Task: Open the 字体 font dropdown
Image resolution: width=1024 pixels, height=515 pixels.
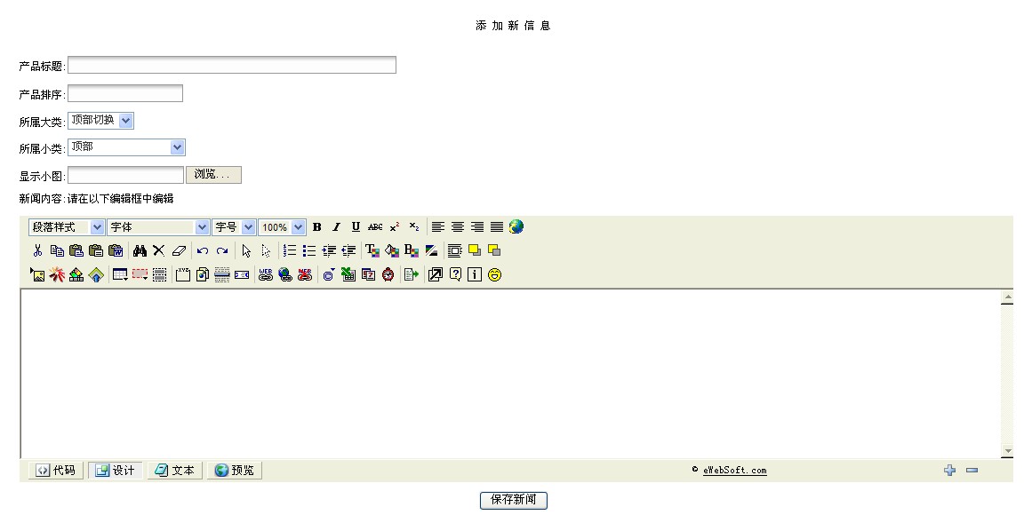Action: (x=158, y=227)
